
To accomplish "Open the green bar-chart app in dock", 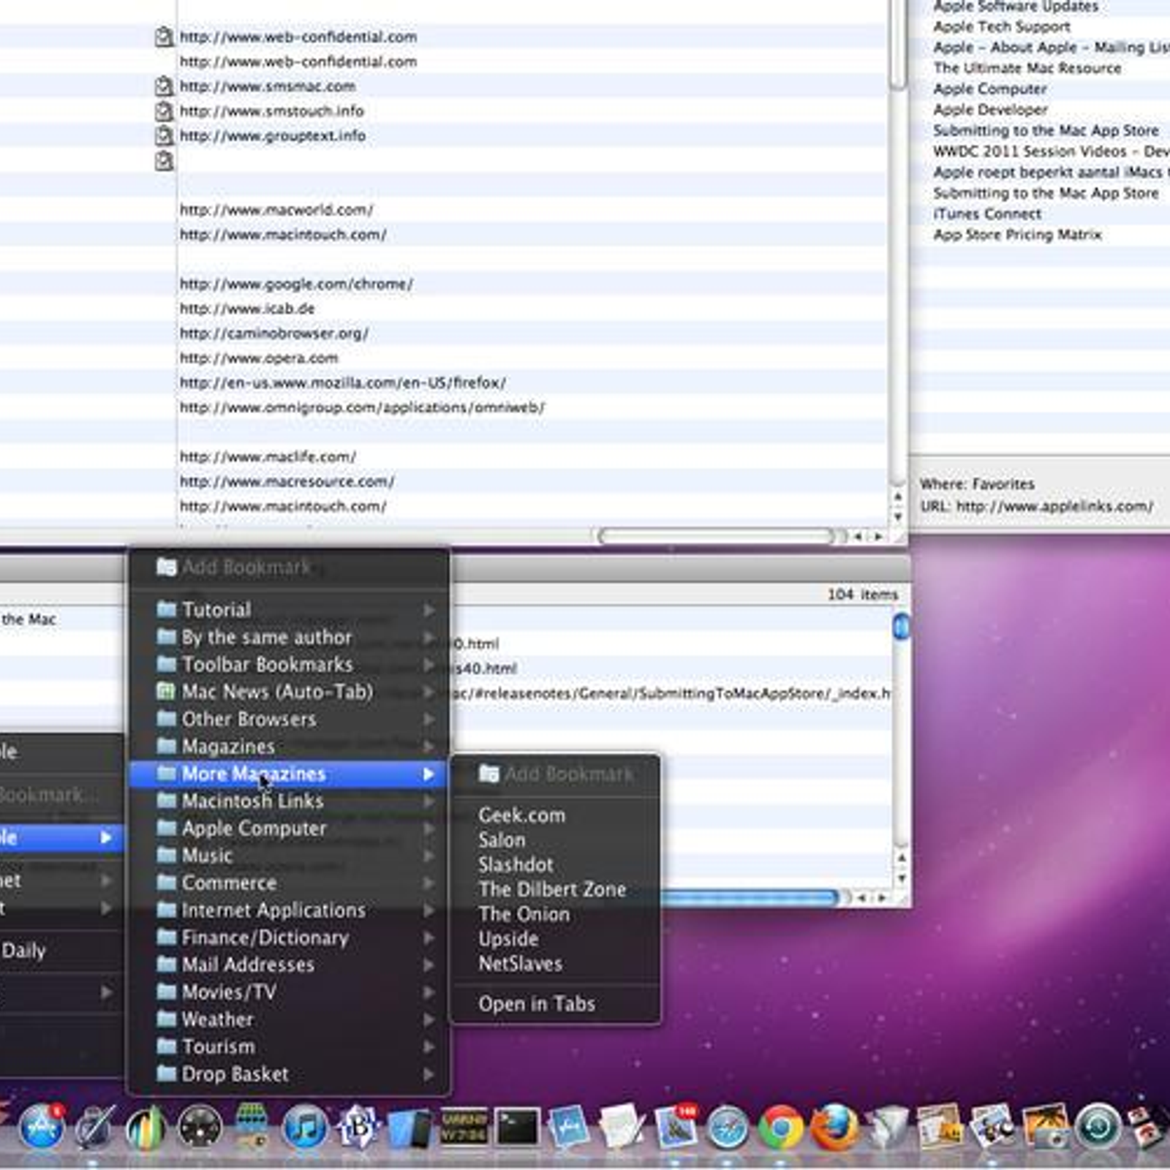I will (147, 1127).
